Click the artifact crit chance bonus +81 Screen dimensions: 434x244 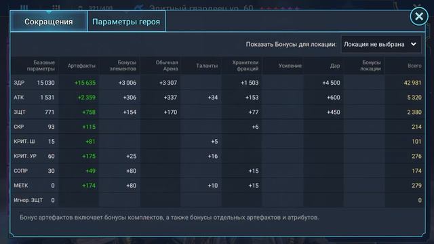(x=90, y=142)
